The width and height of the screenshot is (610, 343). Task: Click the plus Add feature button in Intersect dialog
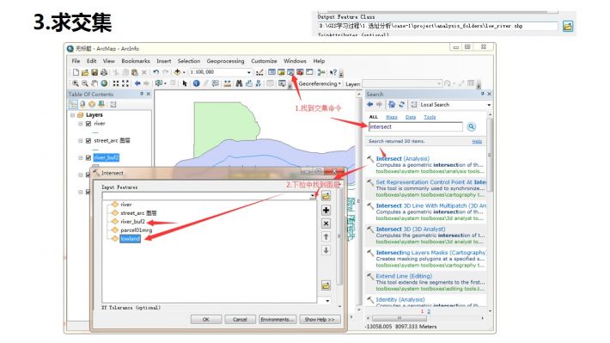[326, 211]
